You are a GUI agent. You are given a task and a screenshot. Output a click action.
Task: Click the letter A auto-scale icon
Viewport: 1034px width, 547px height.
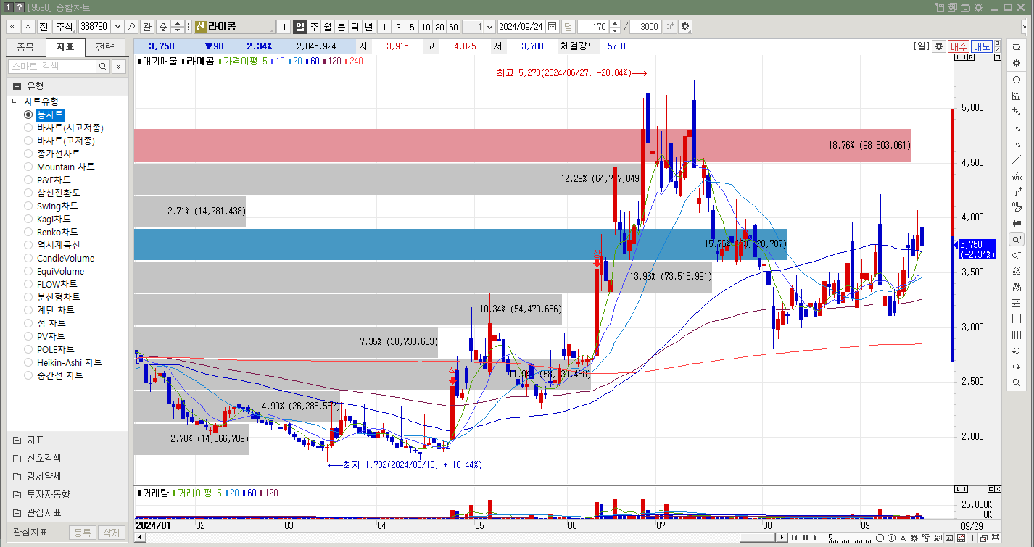point(903,538)
